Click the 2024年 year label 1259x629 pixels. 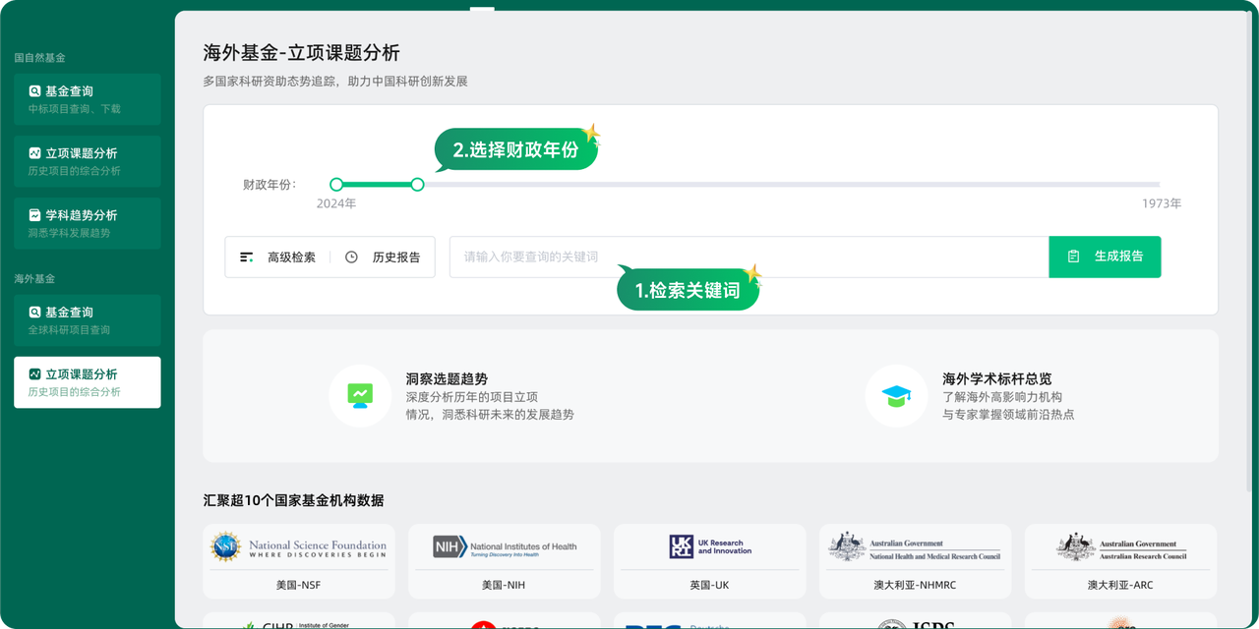pos(336,203)
